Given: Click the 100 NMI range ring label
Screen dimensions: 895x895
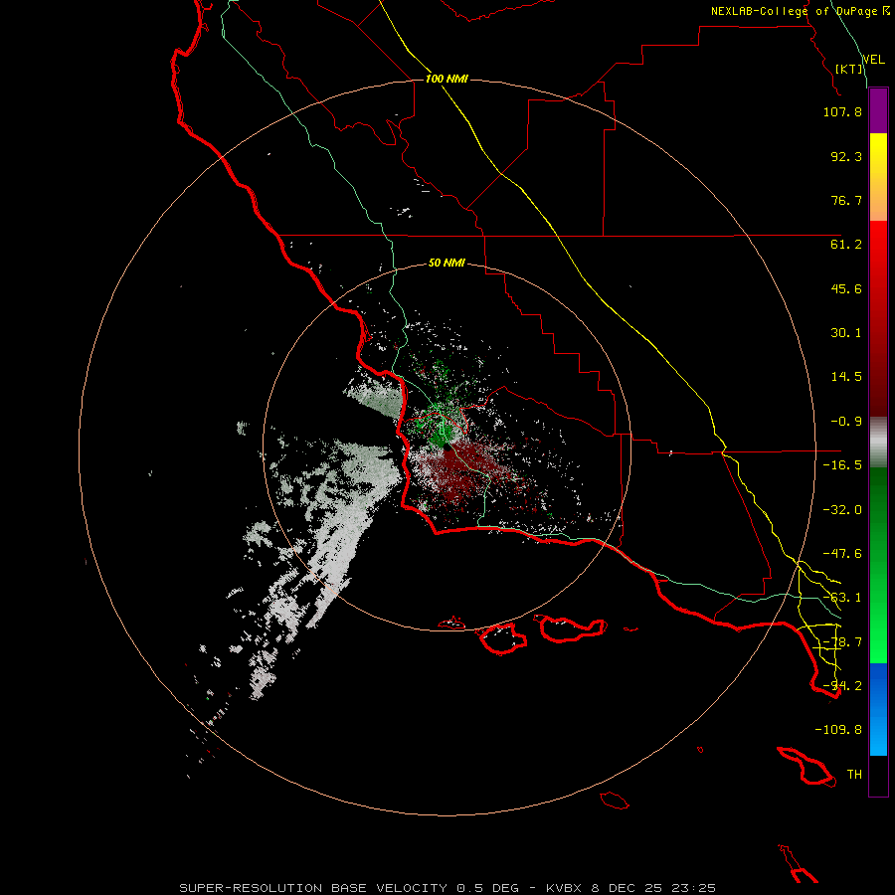Looking at the screenshot, I should [447, 79].
